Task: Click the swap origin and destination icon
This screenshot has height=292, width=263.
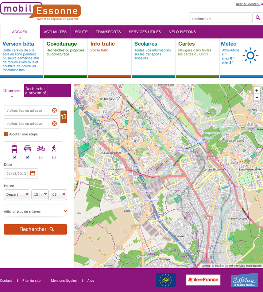Action: (64, 117)
